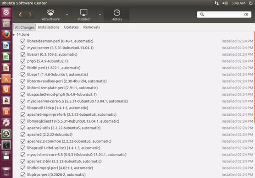This screenshot has height=178, width=255.
Task: Select the libmysqlclient18 entry text
Action: (73, 121)
